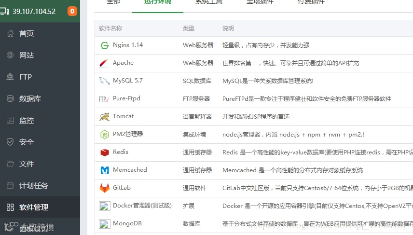The width and height of the screenshot is (413, 235).
Task: Click the home icon beside 首页
Action: (x=10, y=33)
